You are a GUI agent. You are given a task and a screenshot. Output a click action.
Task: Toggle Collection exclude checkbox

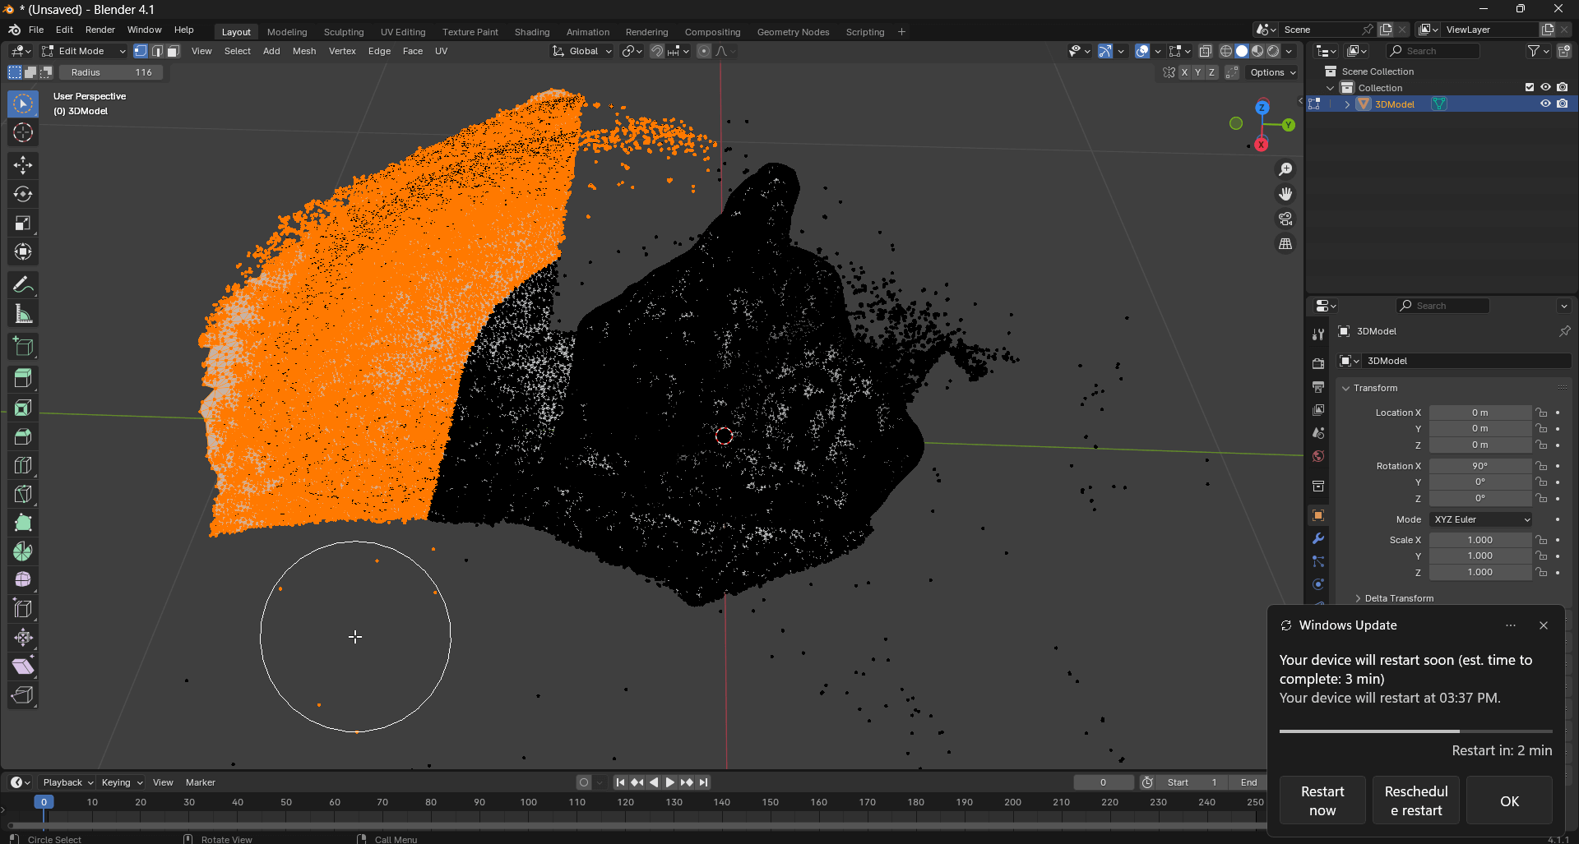(1530, 87)
